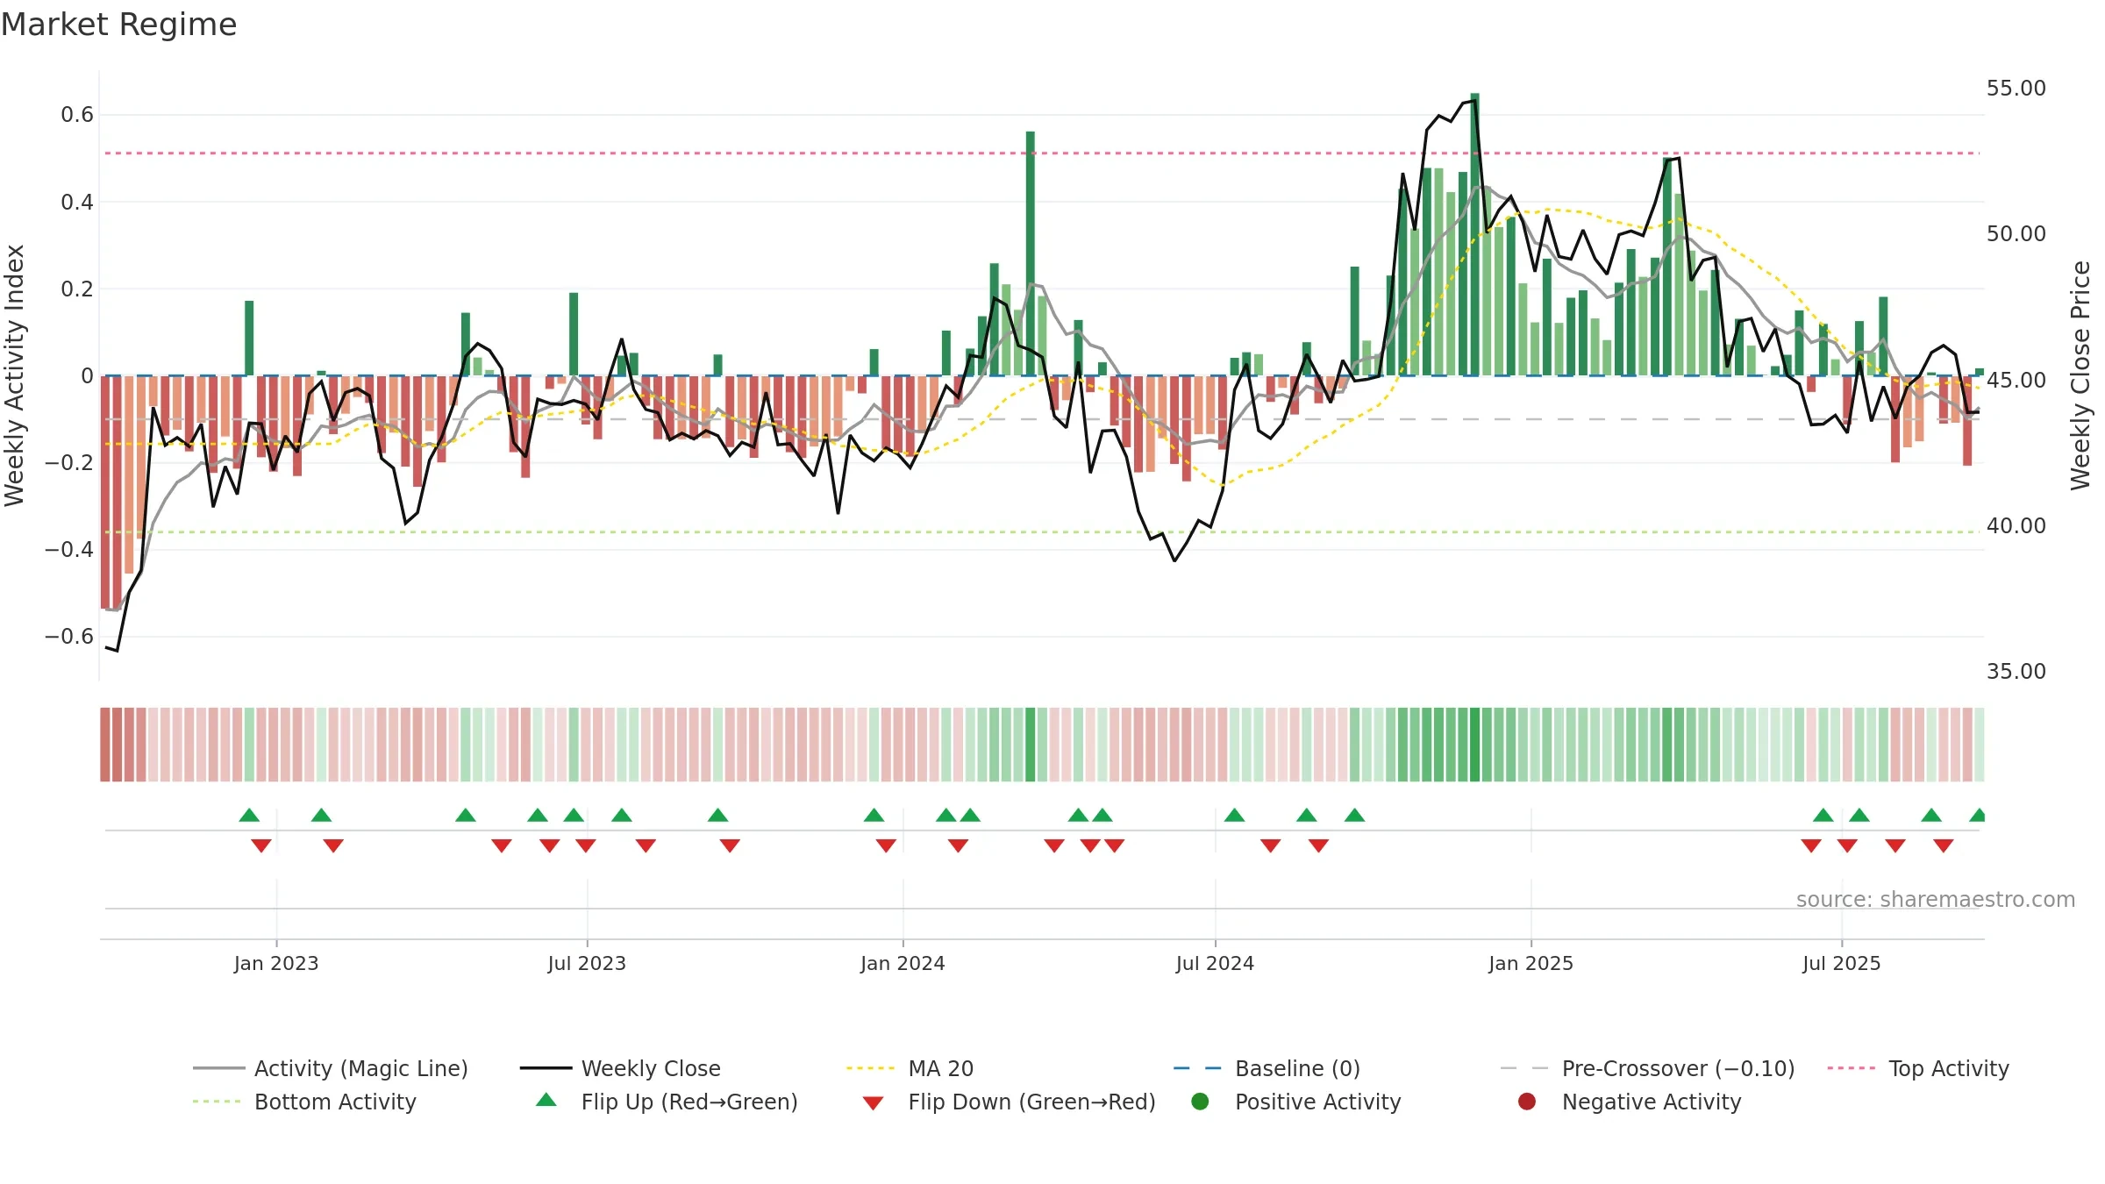Click the Jan 2023 axis label
Image resolution: width=2105 pixels, height=1184 pixels.
[x=276, y=963]
